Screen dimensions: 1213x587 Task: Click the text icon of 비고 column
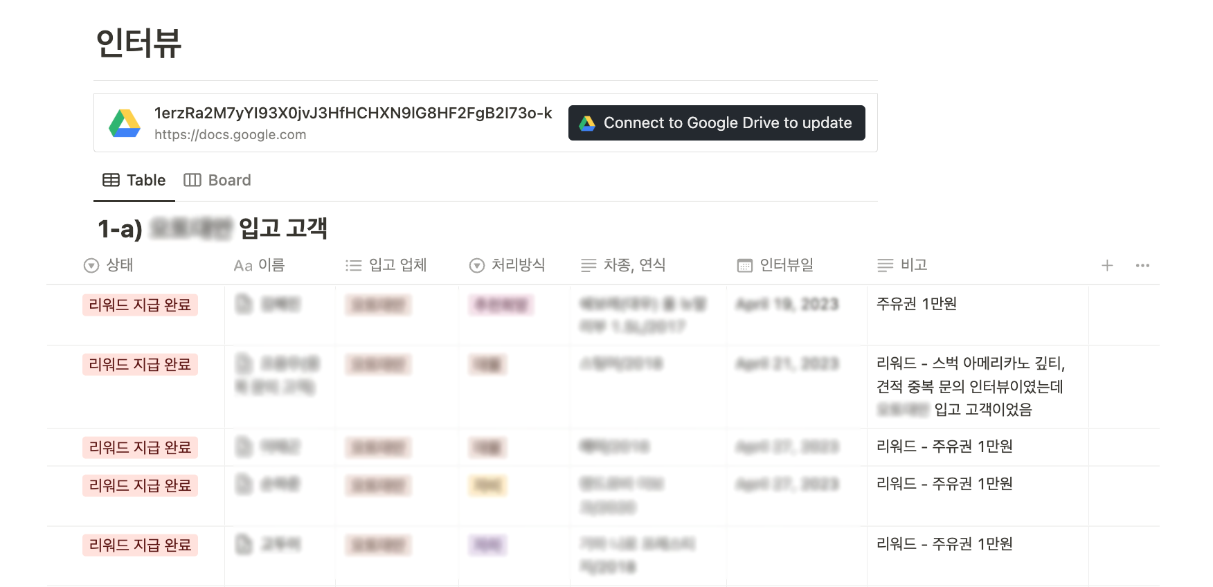tap(885, 266)
